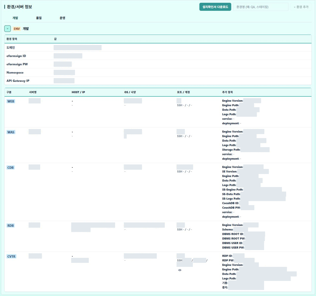
Task: Select the API Gateway IP row label
Action: point(18,81)
